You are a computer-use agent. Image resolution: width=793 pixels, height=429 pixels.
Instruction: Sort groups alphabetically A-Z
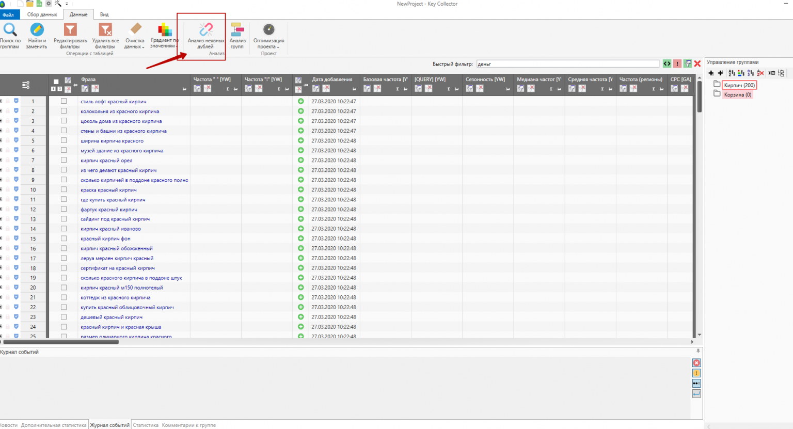732,73
